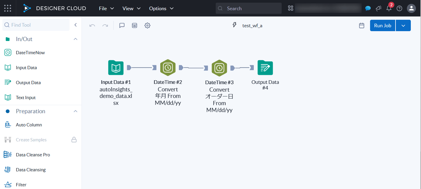The width and height of the screenshot is (421, 189).
Task: Collapse the Preparation tool category
Action: pyautogui.click(x=76, y=111)
